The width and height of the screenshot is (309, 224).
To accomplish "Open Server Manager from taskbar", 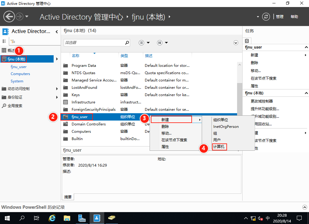I will (82, 218).
